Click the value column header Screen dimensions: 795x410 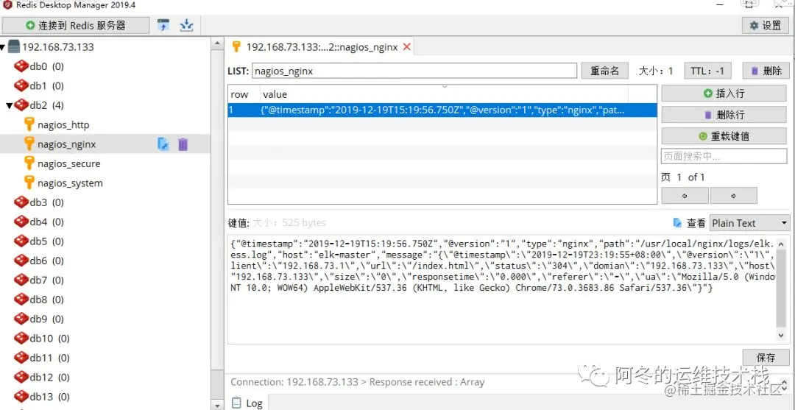click(444, 94)
